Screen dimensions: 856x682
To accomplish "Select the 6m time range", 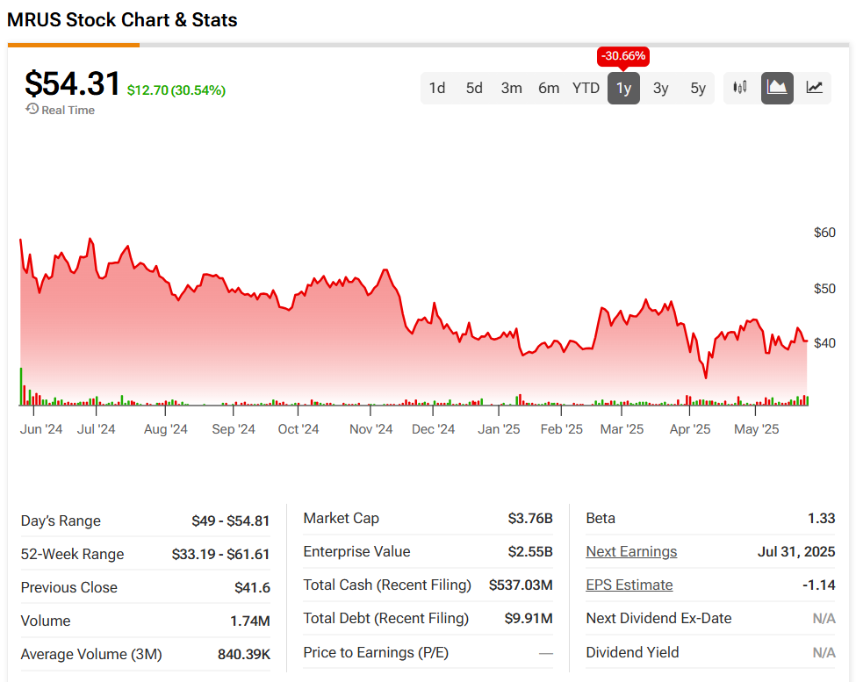I will click(549, 88).
